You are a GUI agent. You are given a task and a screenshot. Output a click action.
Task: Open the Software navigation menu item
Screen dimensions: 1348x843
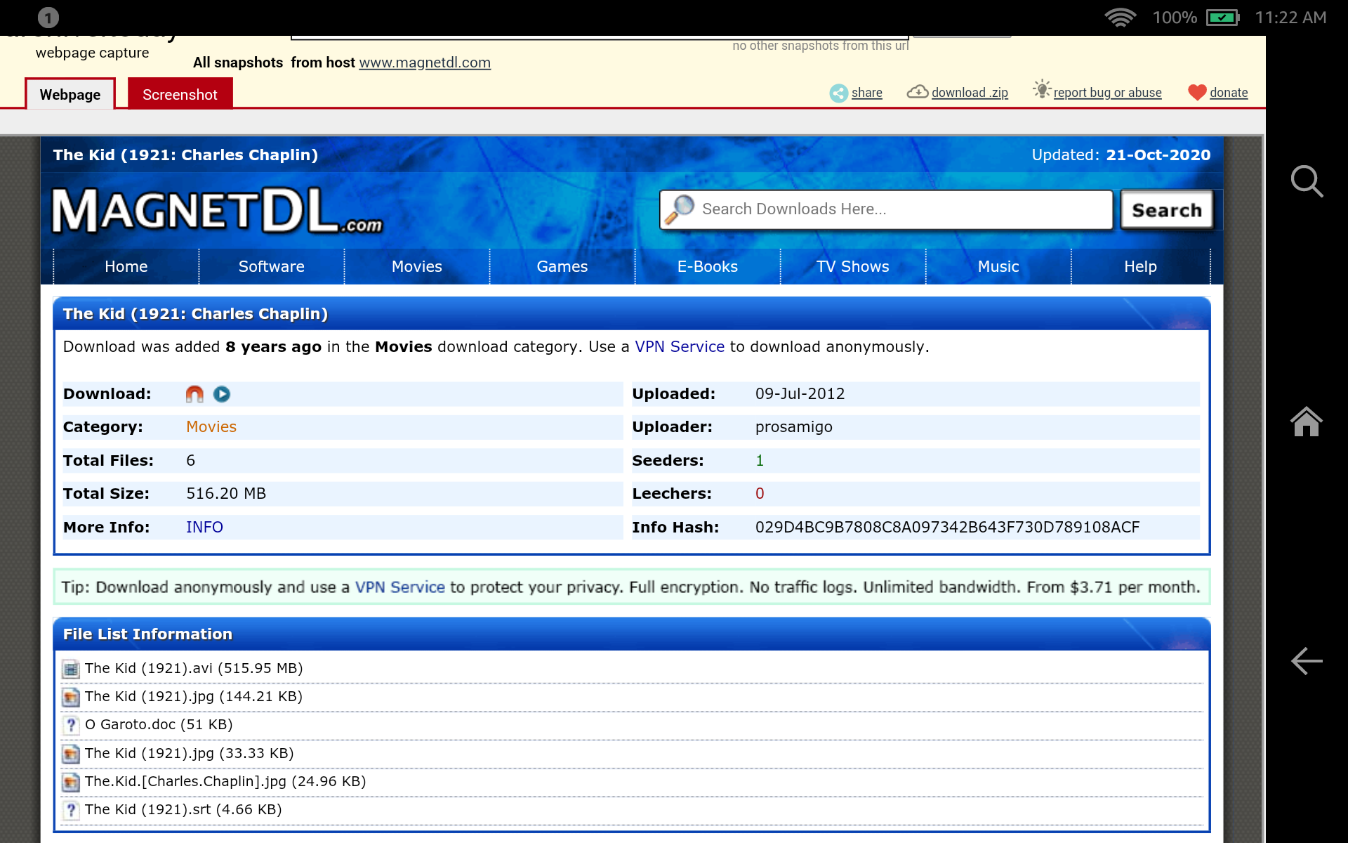click(x=271, y=267)
